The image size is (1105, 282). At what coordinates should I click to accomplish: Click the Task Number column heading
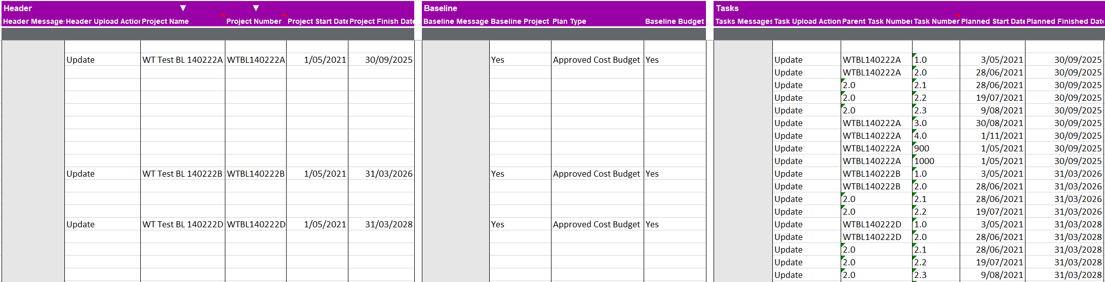click(x=936, y=21)
